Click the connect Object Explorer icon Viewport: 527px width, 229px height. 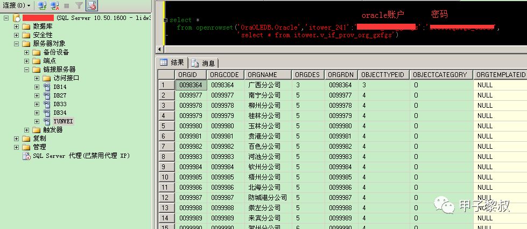click(x=42, y=5)
